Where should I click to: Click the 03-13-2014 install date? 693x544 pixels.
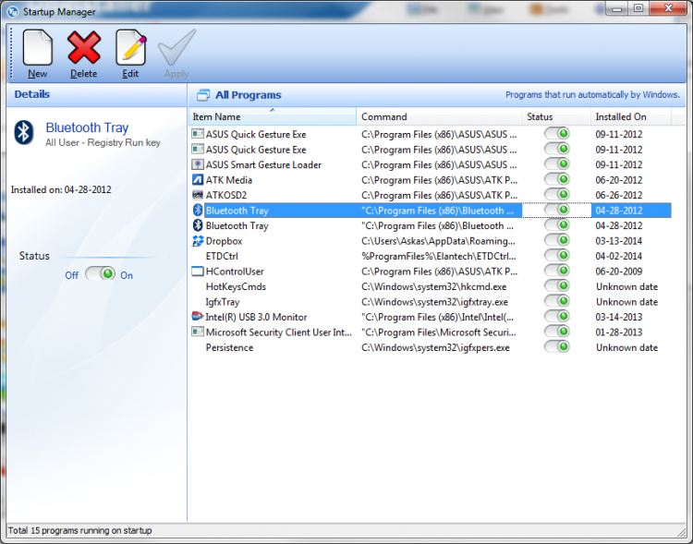(619, 241)
